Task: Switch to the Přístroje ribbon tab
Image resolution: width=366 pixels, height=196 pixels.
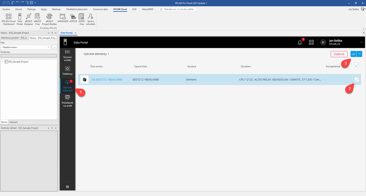Action: tap(31, 9)
